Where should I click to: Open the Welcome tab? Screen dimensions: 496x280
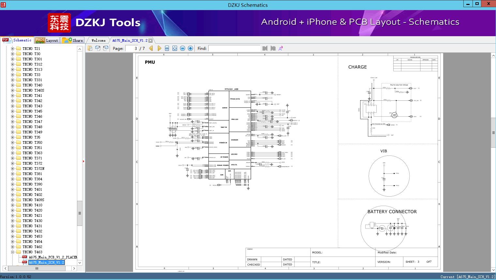tap(98, 40)
